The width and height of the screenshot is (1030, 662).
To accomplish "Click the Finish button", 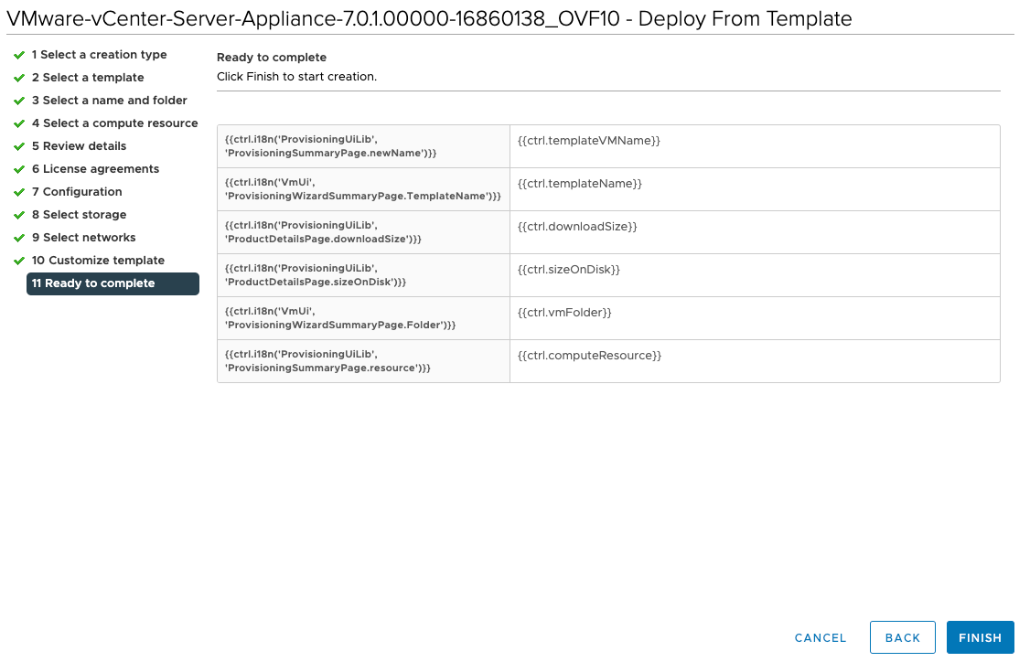I will pyautogui.click(x=980, y=637).
